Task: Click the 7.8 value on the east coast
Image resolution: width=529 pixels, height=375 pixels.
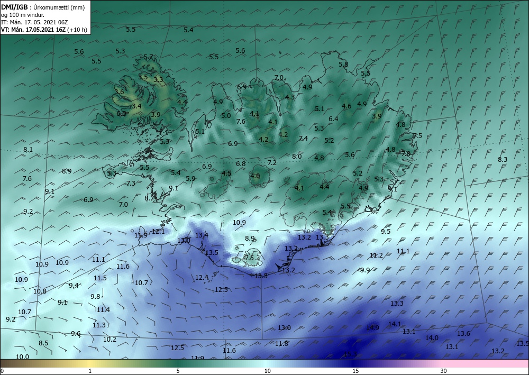Action: click(406, 153)
